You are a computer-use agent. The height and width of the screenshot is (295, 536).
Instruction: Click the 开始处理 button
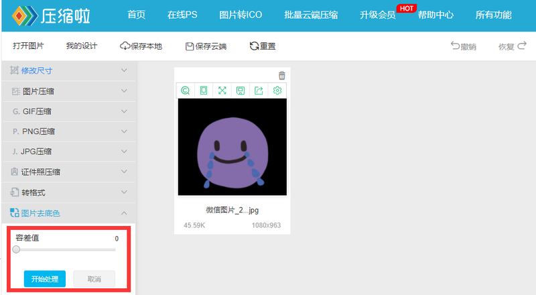point(45,279)
